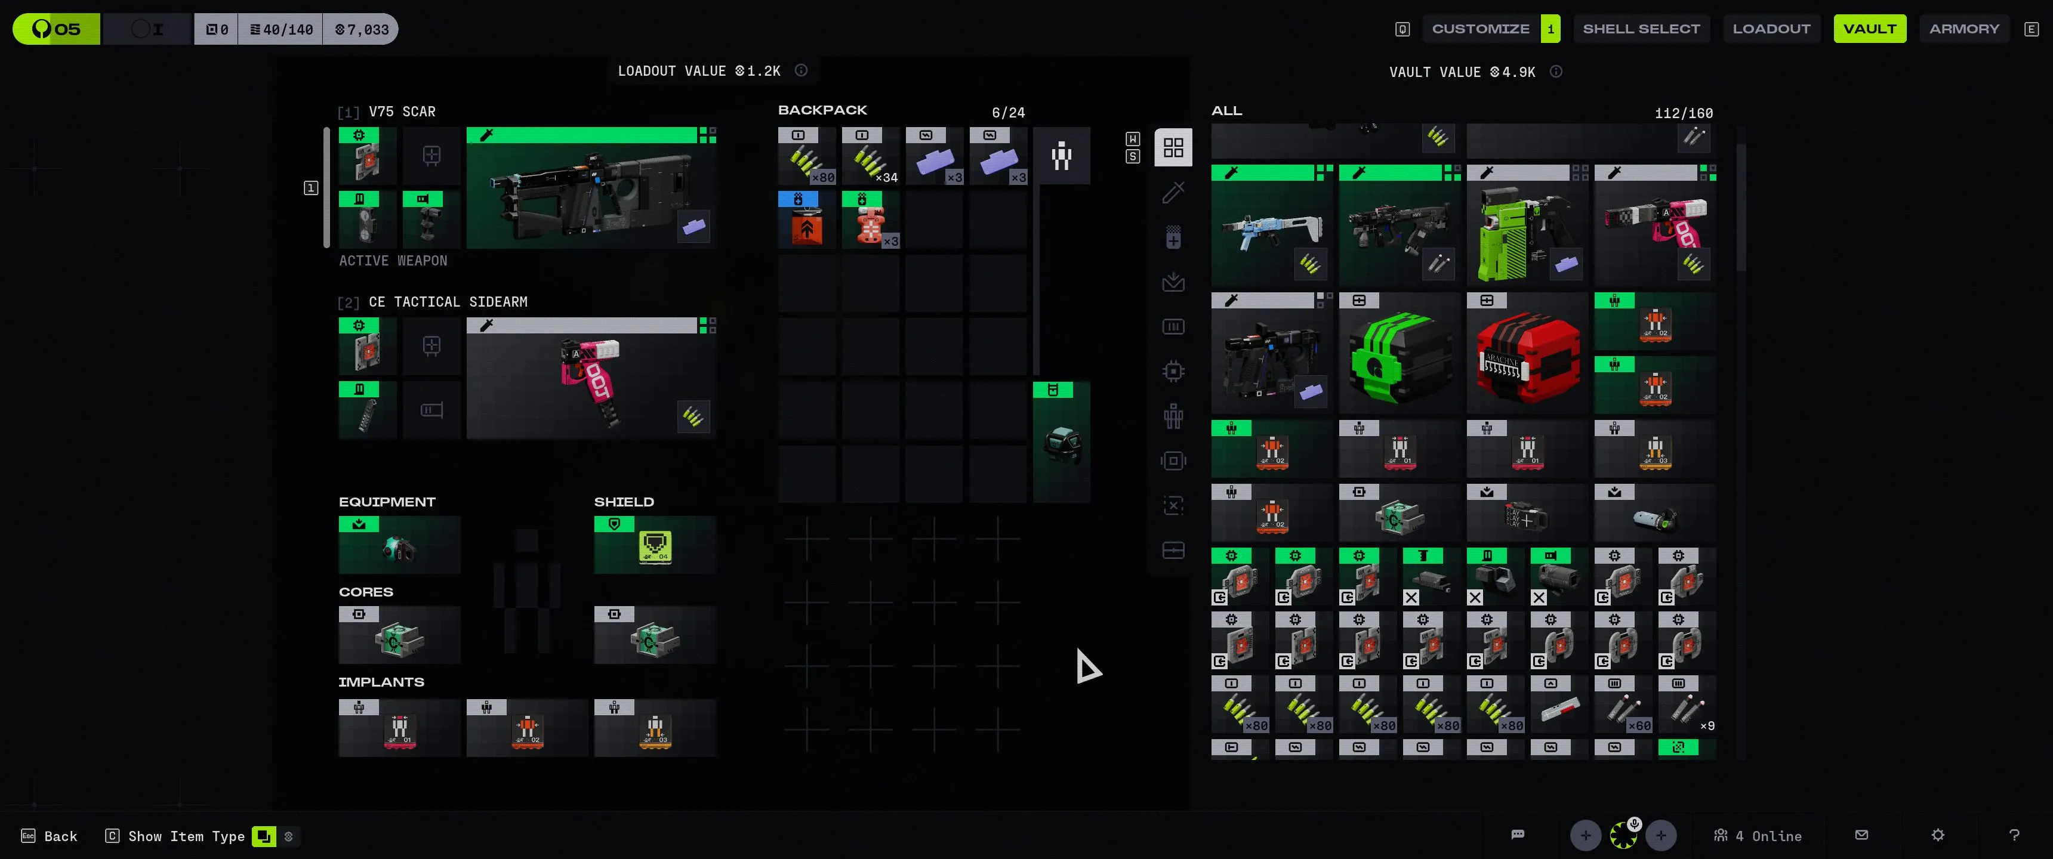The height and width of the screenshot is (859, 2053).
Task: Open the Customize button
Action: tap(1480, 29)
